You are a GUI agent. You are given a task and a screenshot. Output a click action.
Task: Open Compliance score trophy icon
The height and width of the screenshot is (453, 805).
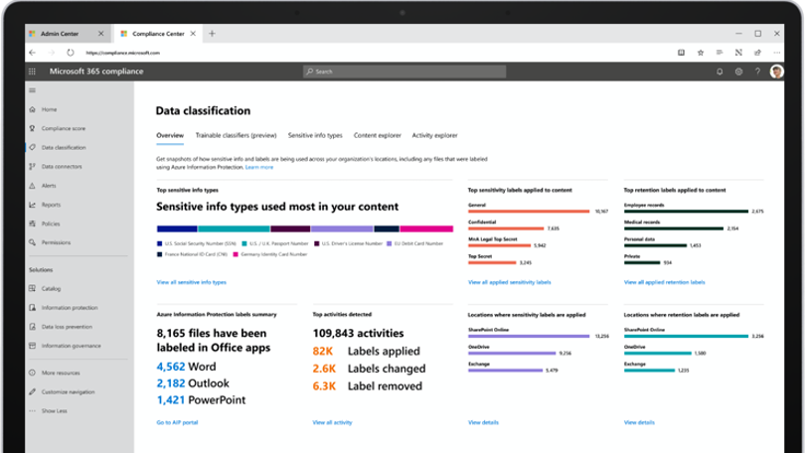pyautogui.click(x=33, y=128)
